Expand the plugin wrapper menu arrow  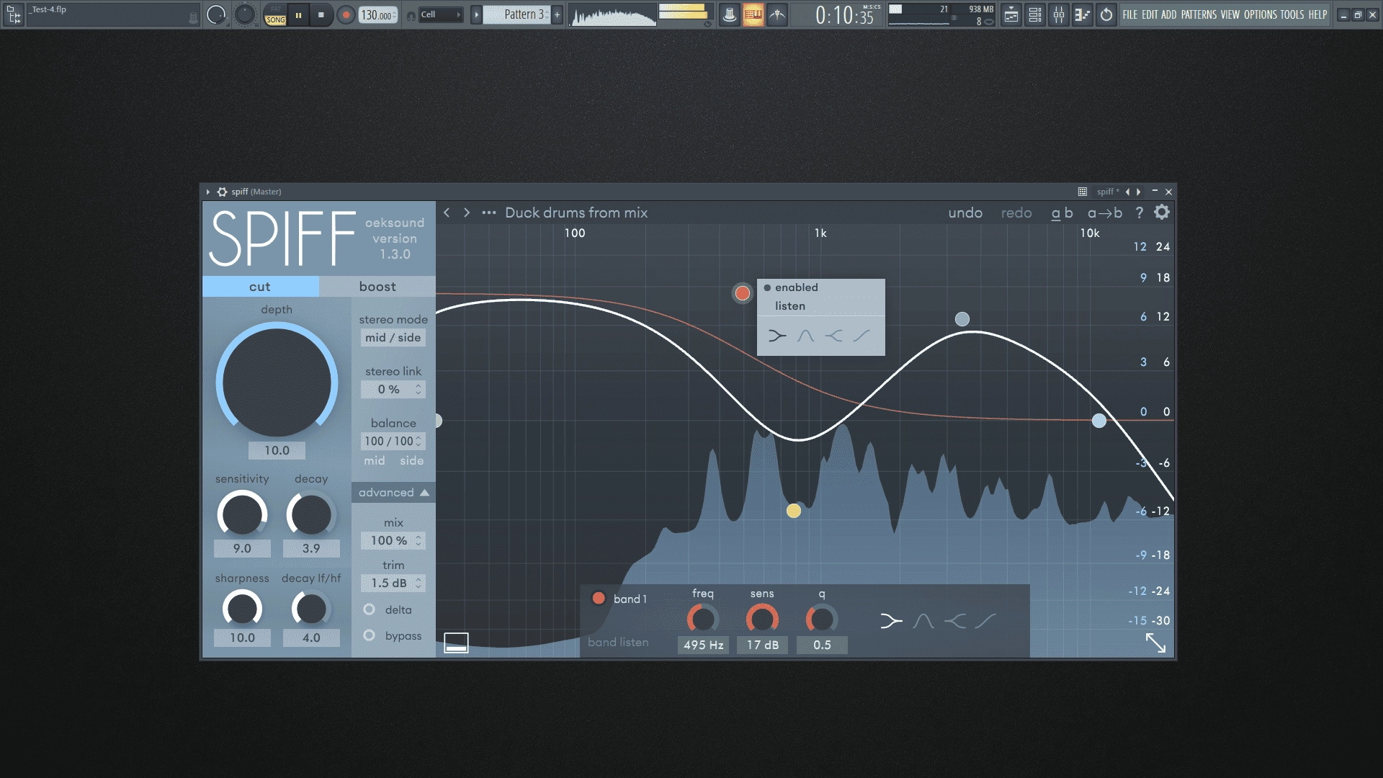(x=207, y=192)
